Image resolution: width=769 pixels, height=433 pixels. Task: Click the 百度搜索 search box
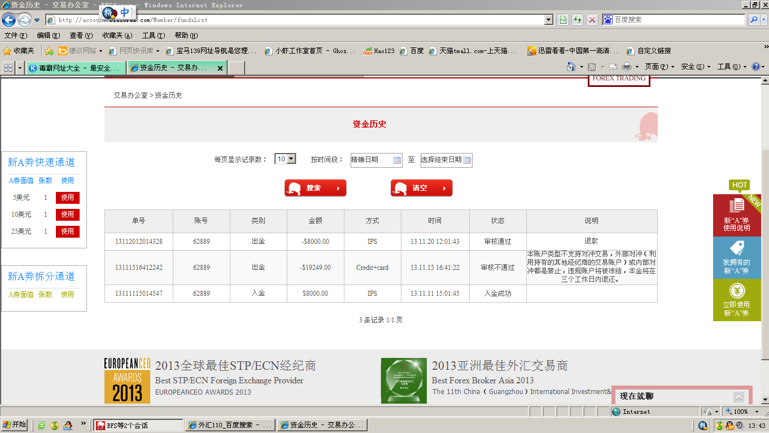click(674, 20)
